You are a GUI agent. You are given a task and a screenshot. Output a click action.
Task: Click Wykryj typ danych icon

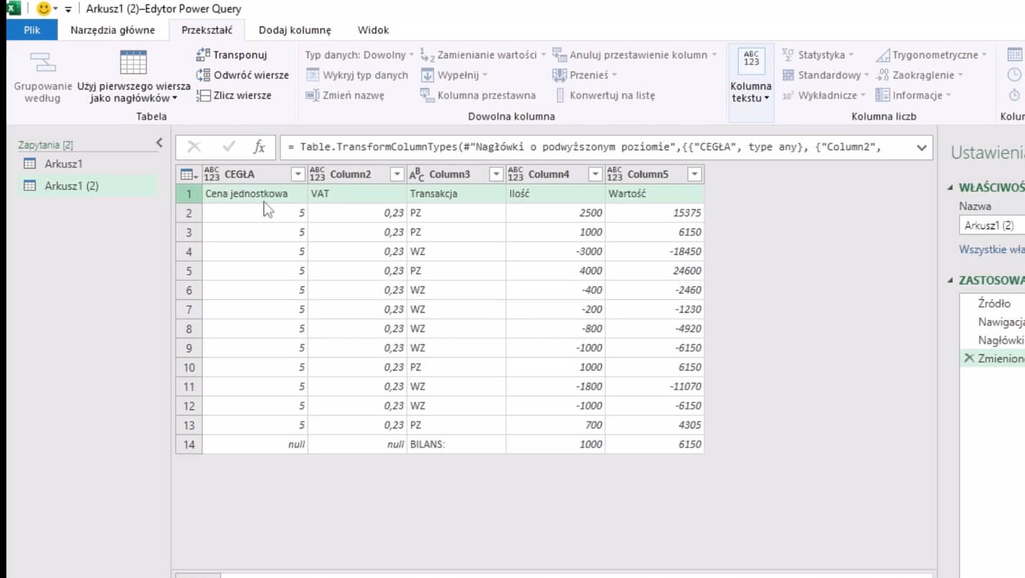(x=313, y=75)
